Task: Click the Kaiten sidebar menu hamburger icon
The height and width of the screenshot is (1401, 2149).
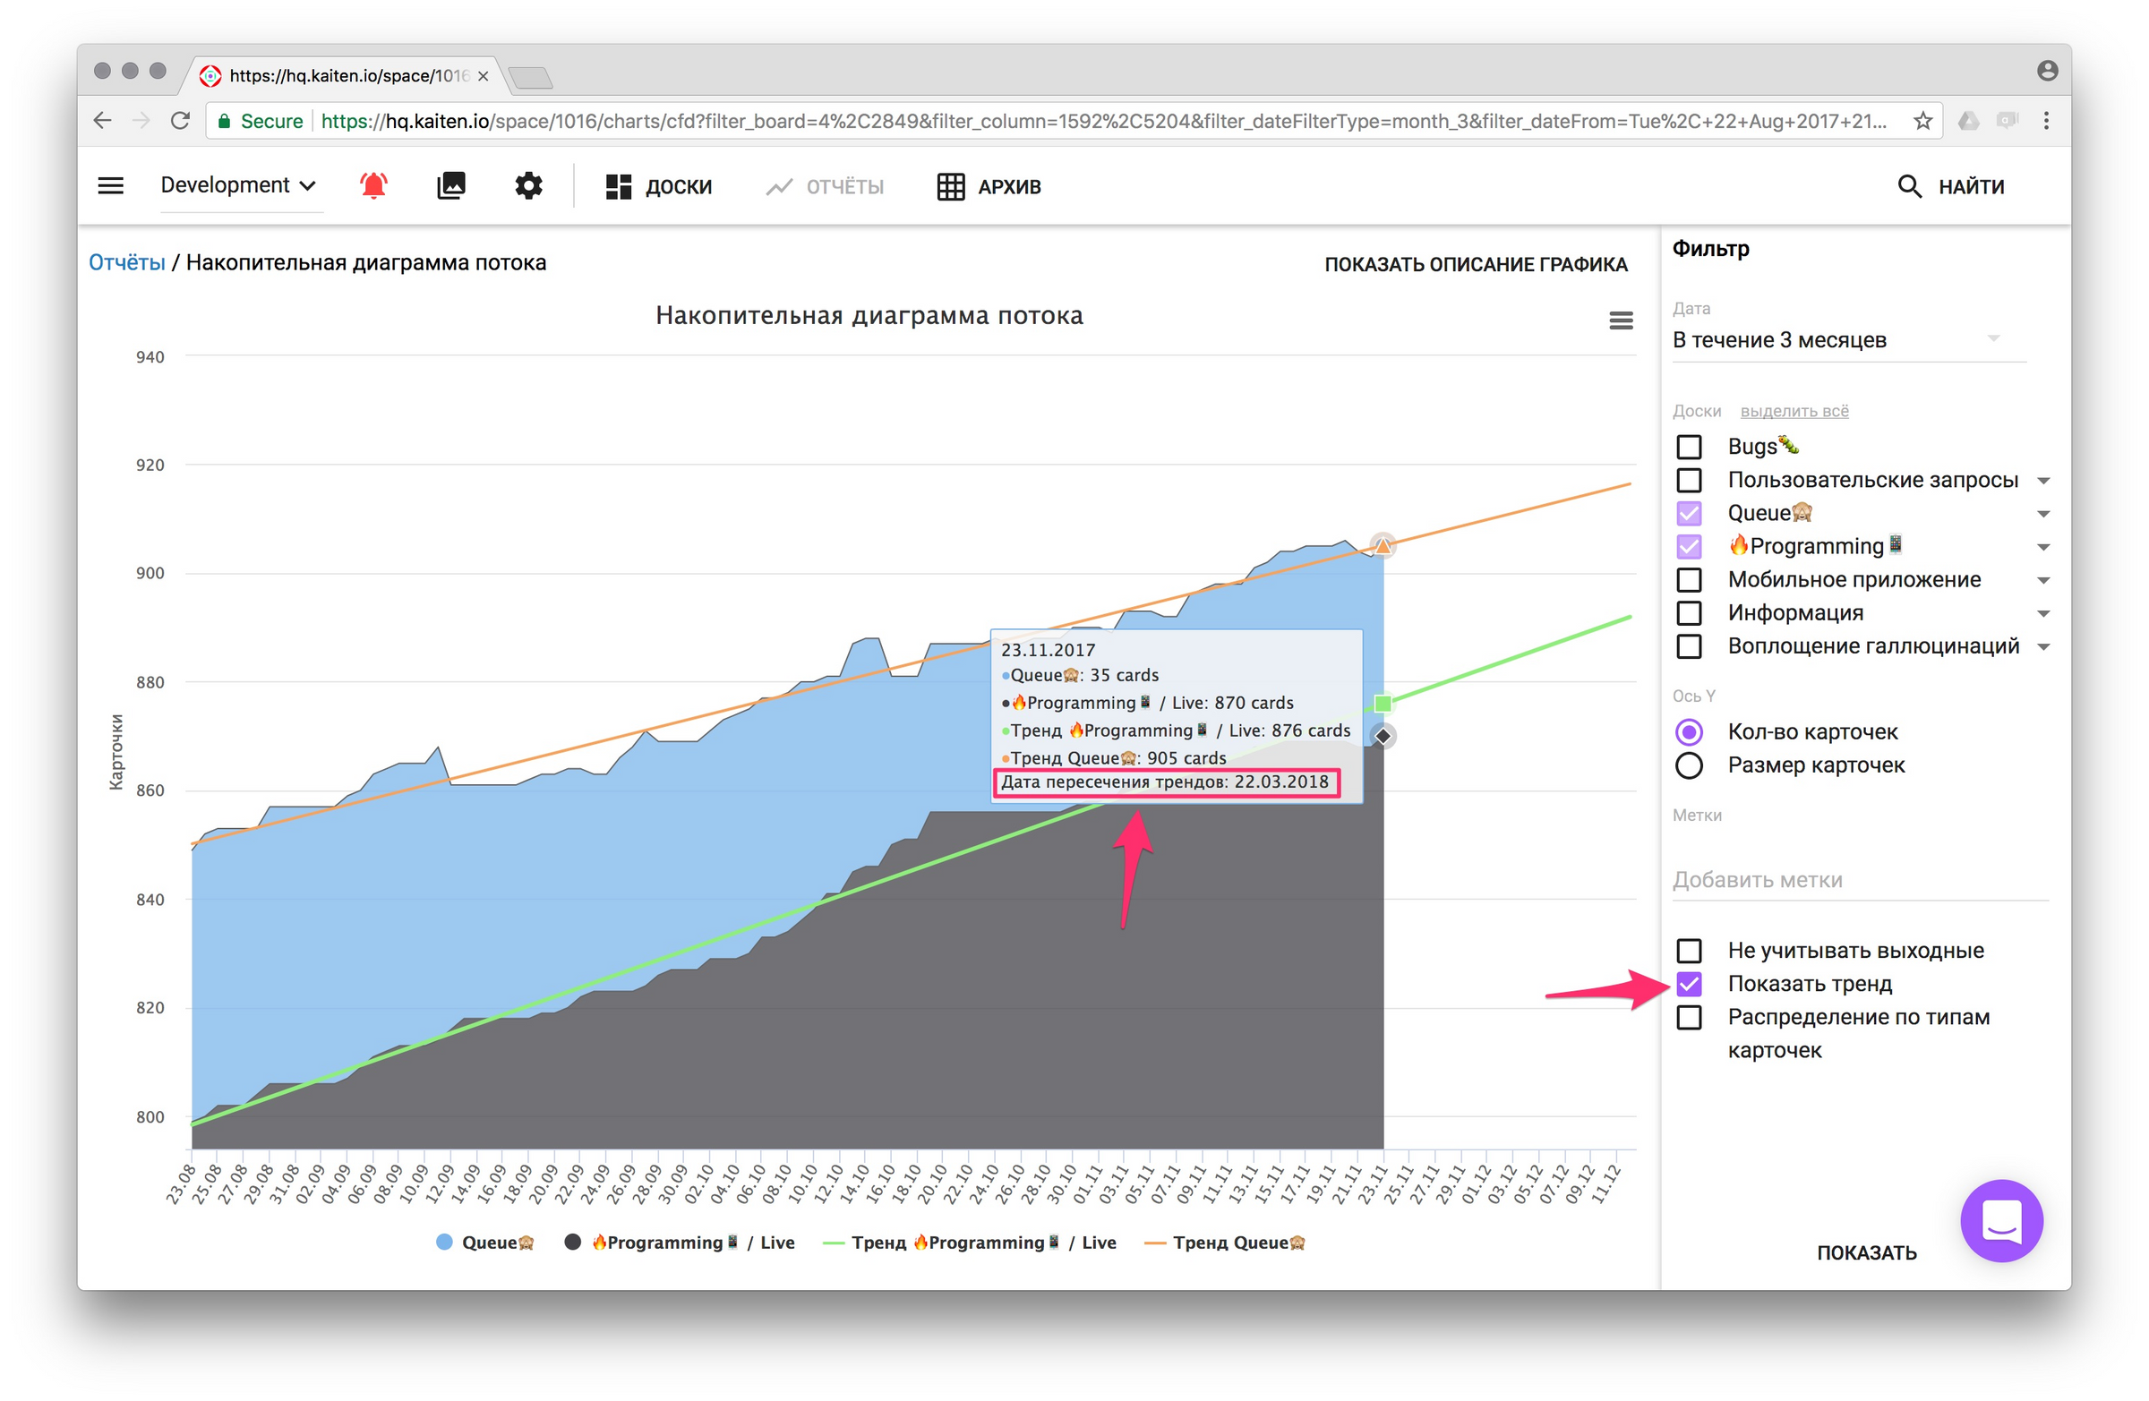Action: point(105,186)
